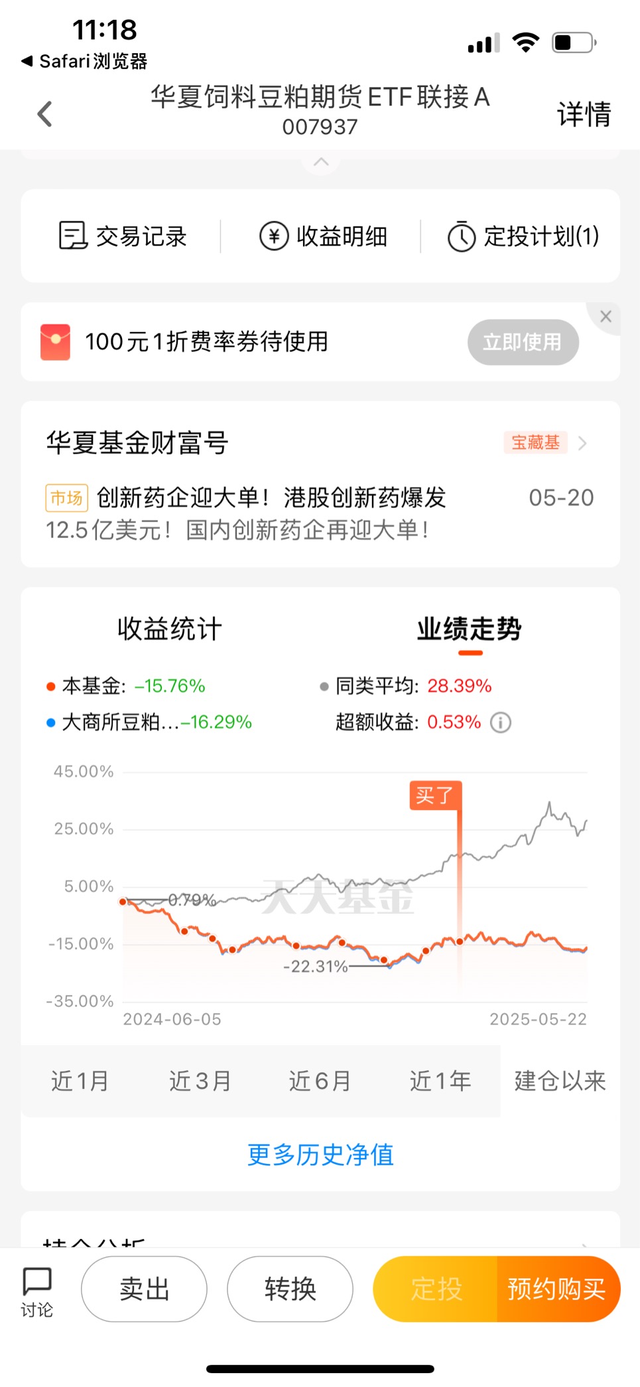Tap the red envelope coupon icon
This screenshot has height=1387, width=640.
(55, 342)
